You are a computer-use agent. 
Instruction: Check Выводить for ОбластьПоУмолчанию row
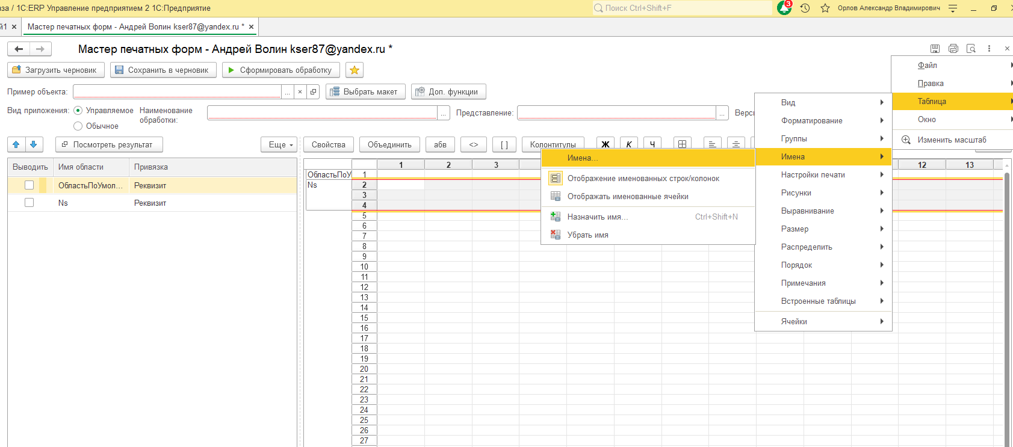(x=29, y=185)
